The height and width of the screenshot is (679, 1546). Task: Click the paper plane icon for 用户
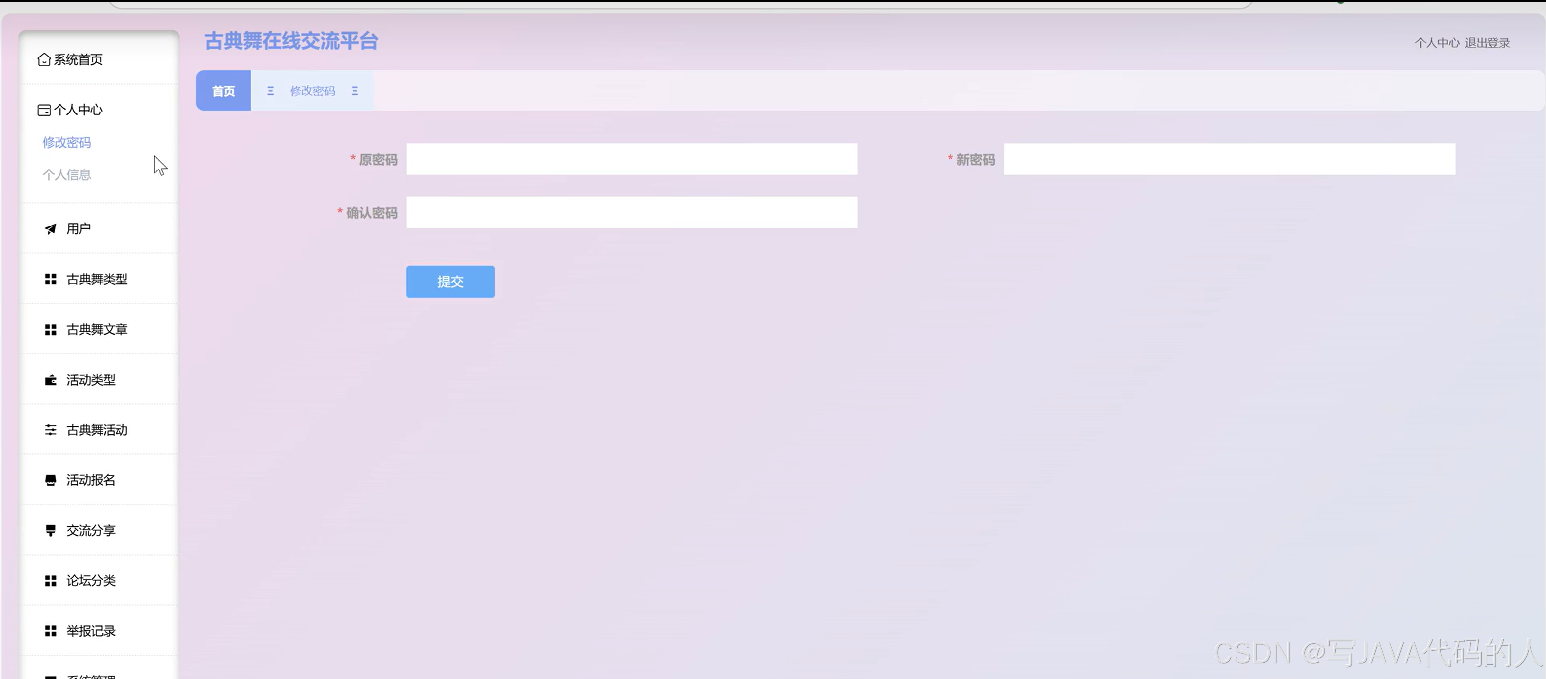tap(51, 228)
